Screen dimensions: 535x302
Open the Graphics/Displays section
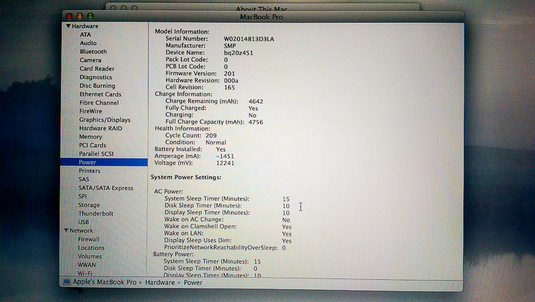pyautogui.click(x=105, y=119)
